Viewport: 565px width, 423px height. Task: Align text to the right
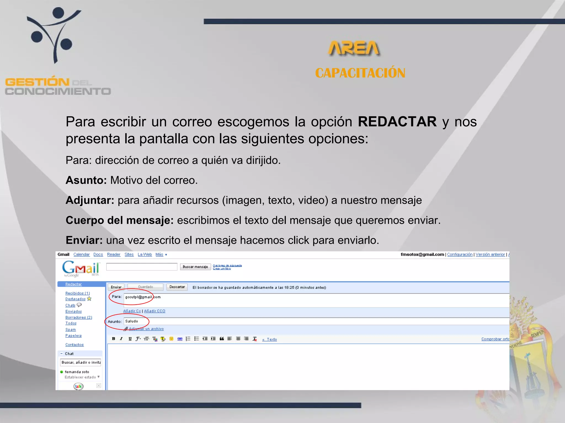point(246,339)
